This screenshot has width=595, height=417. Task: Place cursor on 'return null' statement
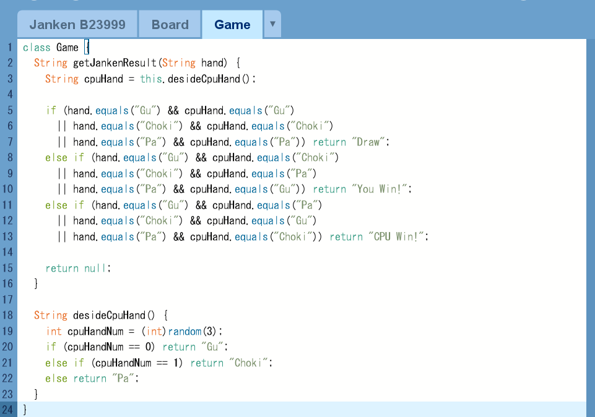coord(77,269)
